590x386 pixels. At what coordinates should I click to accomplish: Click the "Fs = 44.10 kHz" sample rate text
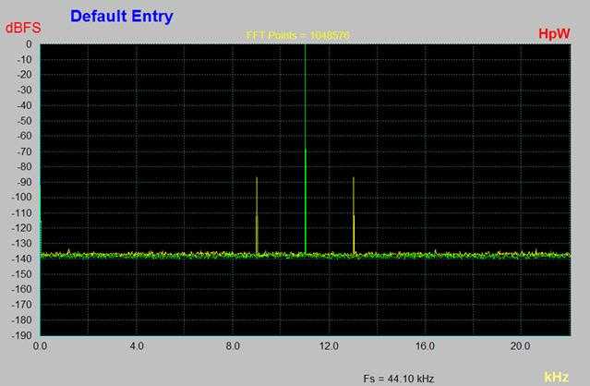399,378
